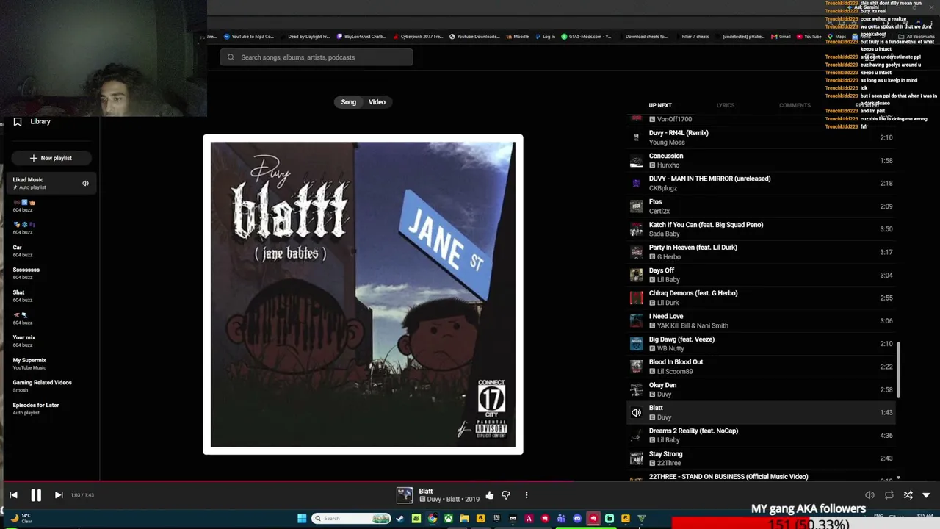The width and height of the screenshot is (940, 529).
Task: Click the speaker icon beside Liked Music
Action: [x=85, y=184]
